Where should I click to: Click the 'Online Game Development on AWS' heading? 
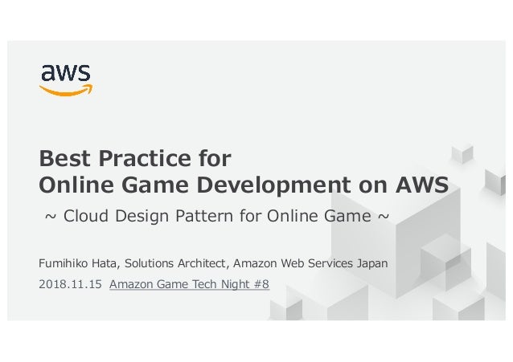244,185
